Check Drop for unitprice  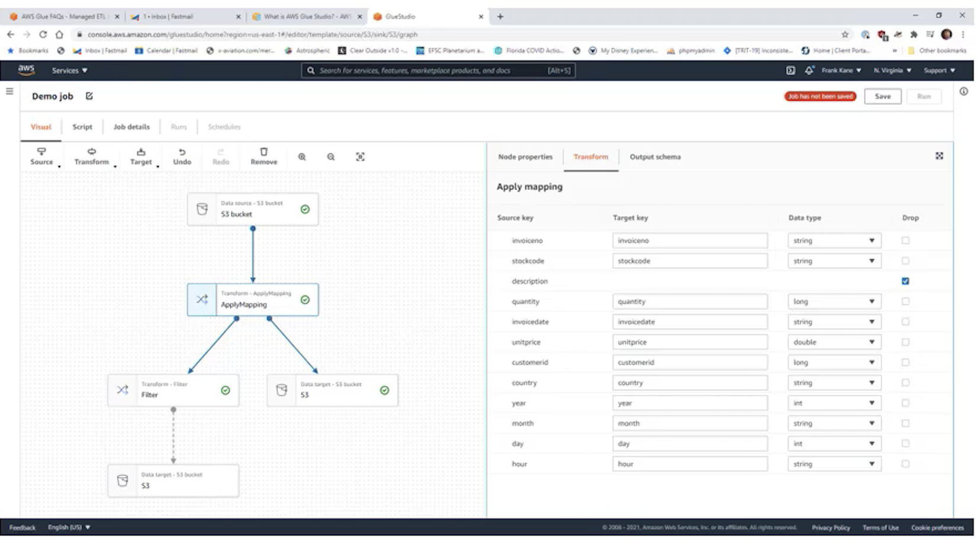point(905,342)
